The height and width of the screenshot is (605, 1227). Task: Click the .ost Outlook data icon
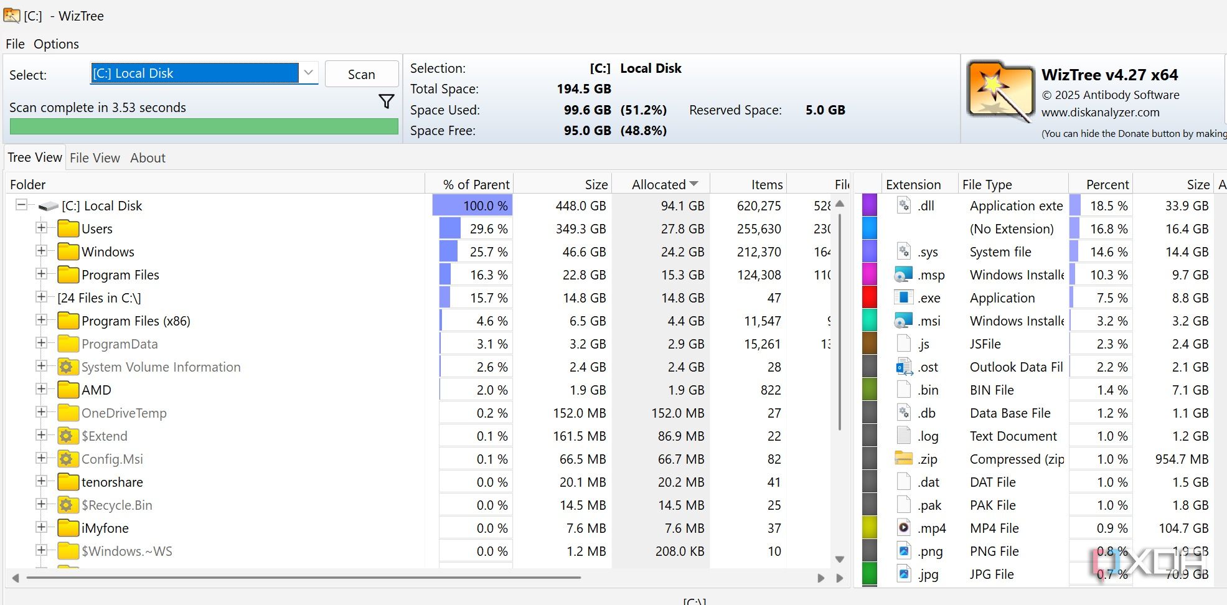tap(903, 367)
